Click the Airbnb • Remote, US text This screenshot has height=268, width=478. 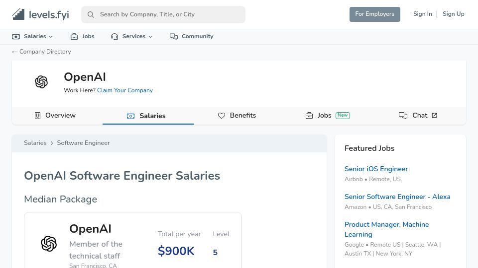pos(372,179)
